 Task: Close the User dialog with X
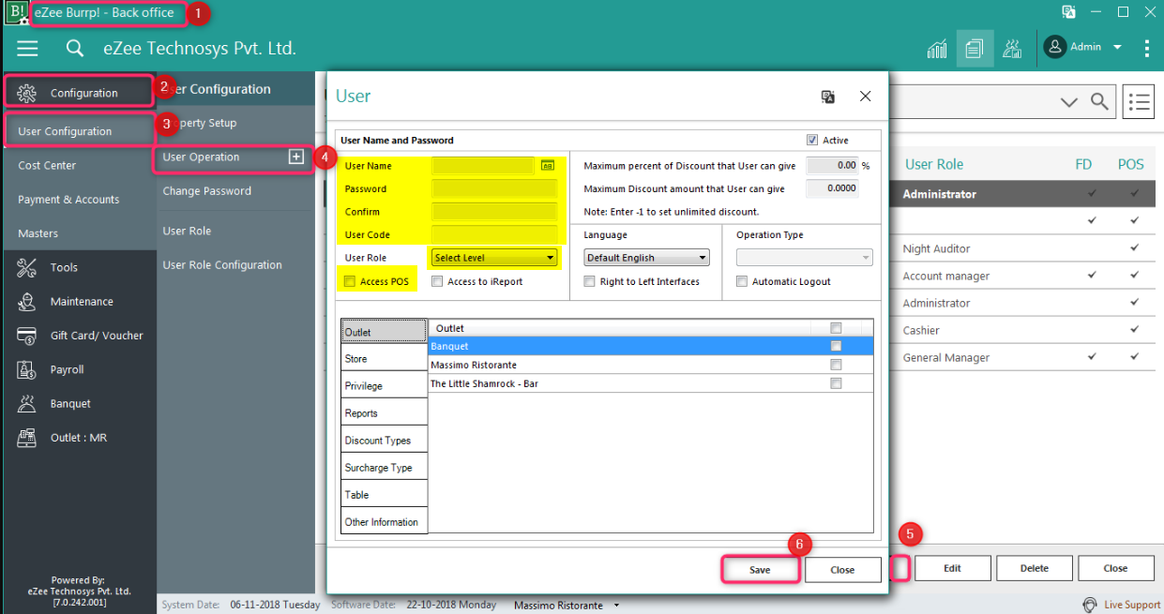click(866, 97)
